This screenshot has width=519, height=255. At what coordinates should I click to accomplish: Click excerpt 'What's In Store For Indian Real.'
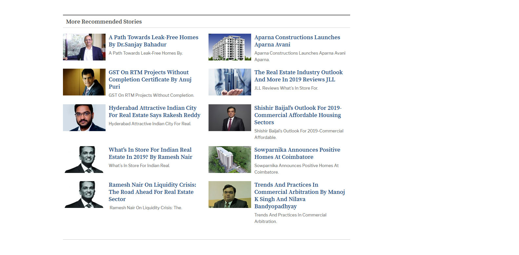tap(139, 165)
